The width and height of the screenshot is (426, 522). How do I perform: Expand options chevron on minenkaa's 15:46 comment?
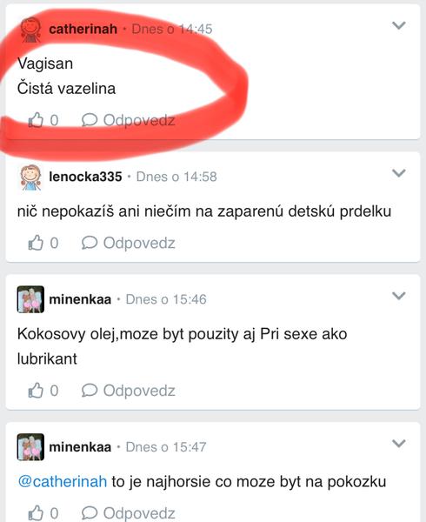point(399,296)
